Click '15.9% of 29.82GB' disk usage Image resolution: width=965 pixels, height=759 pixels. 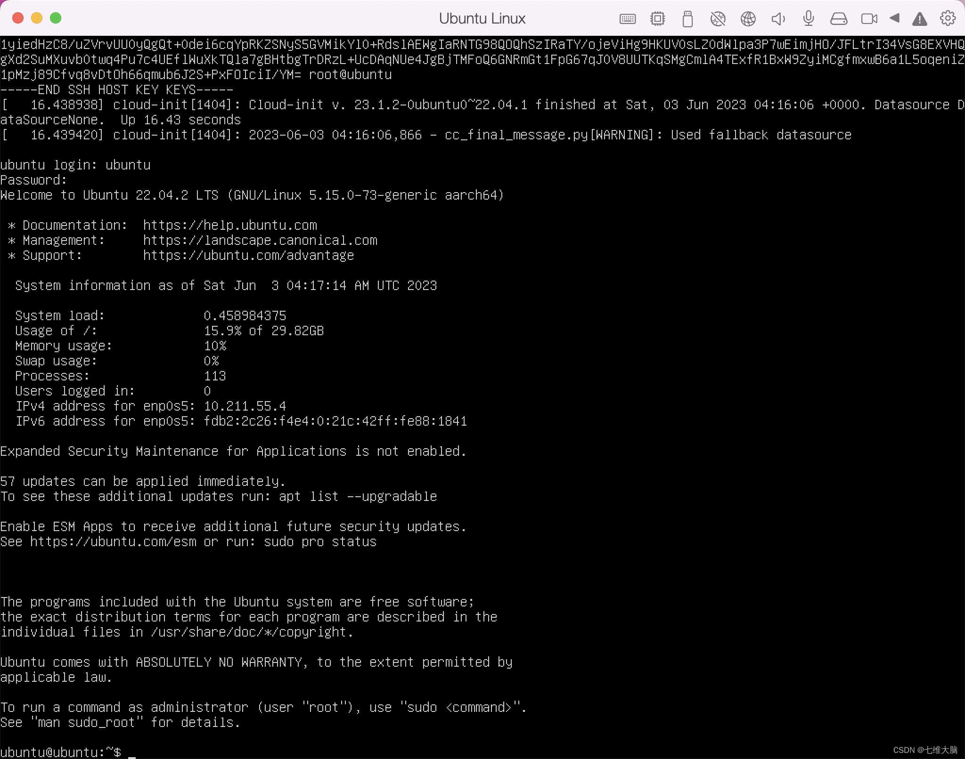point(264,331)
